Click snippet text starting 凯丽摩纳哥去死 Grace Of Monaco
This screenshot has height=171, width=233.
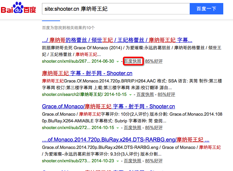coord(132,51)
